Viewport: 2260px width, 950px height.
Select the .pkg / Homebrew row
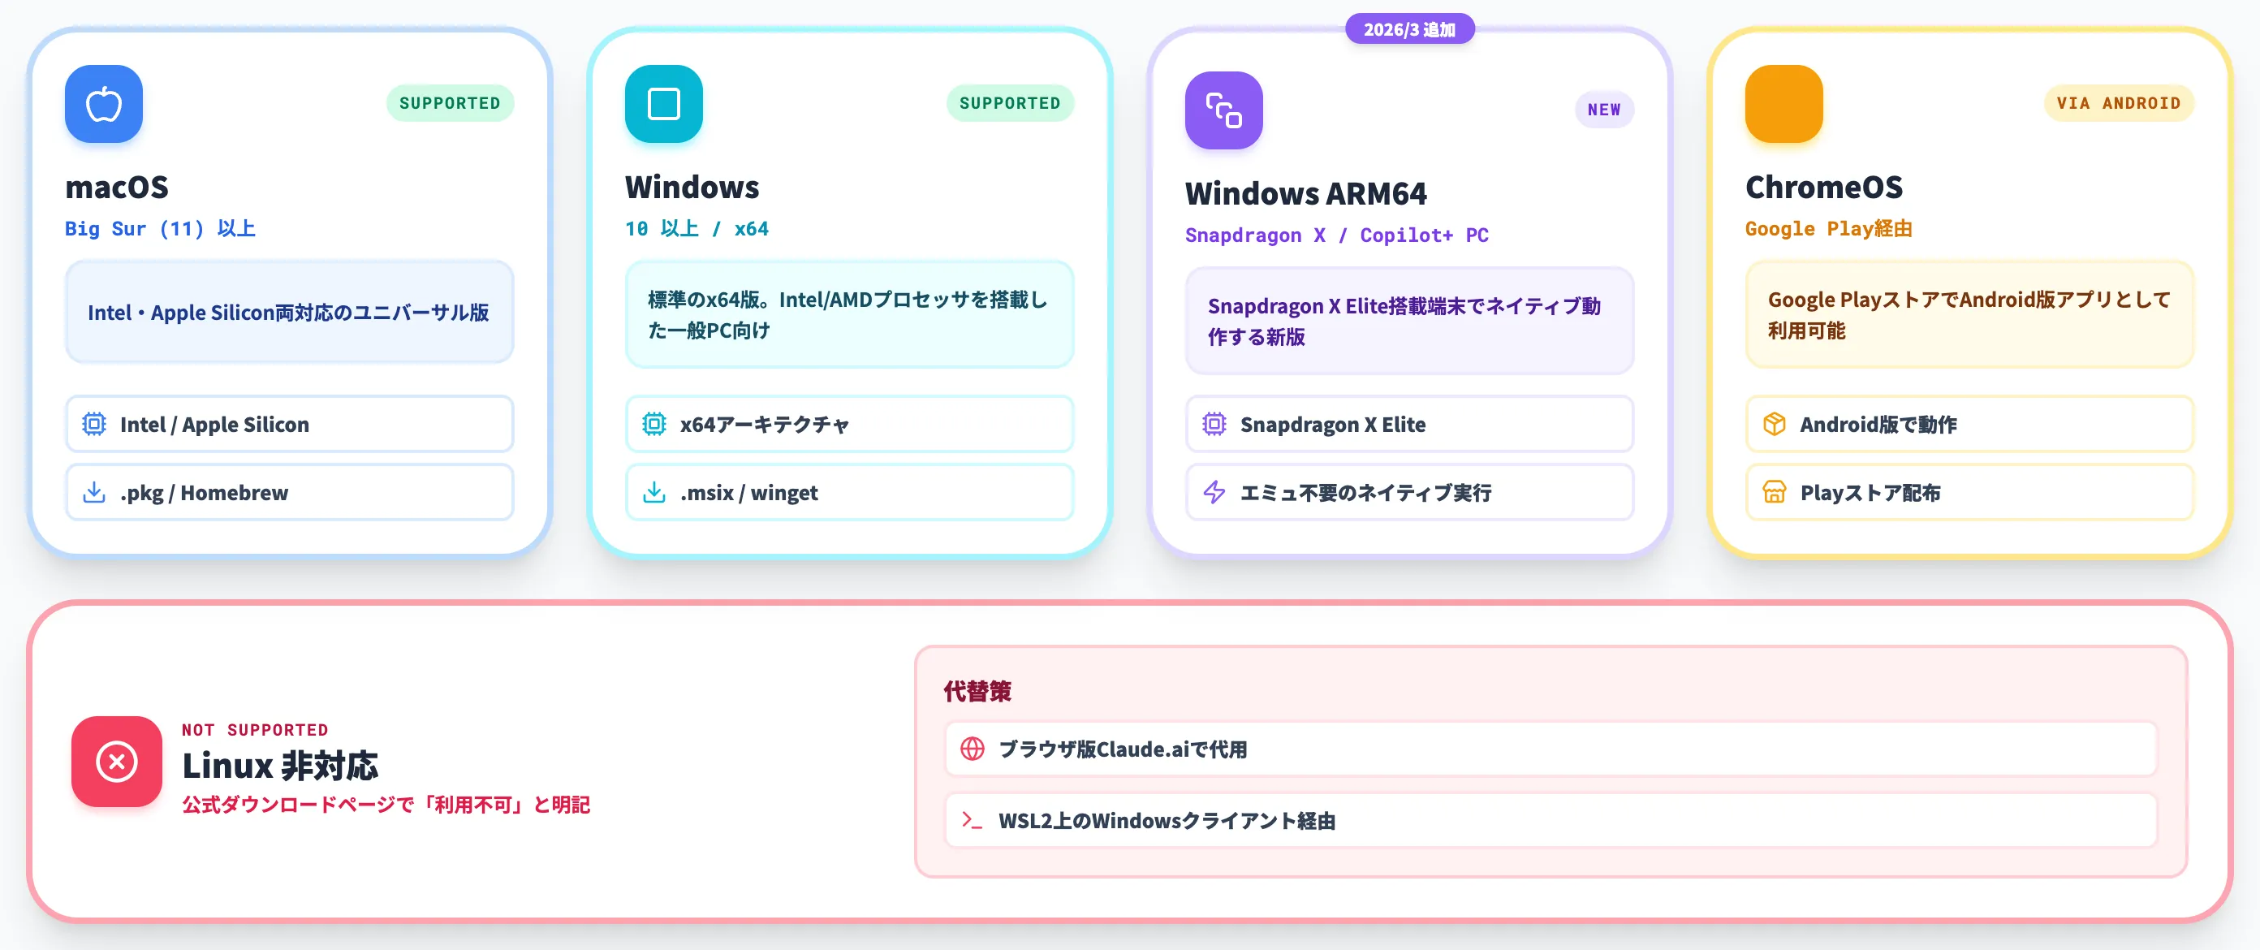pyautogui.click(x=290, y=492)
